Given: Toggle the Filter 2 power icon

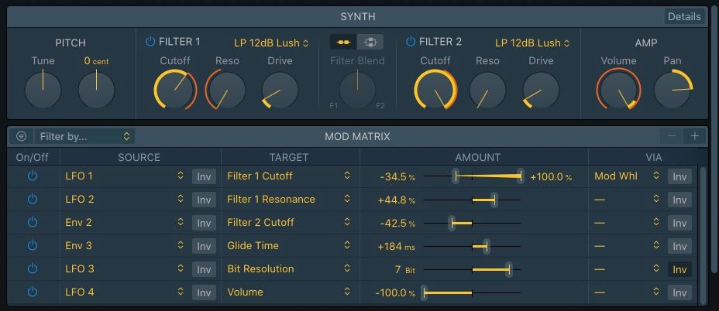Looking at the screenshot, I should tap(411, 42).
